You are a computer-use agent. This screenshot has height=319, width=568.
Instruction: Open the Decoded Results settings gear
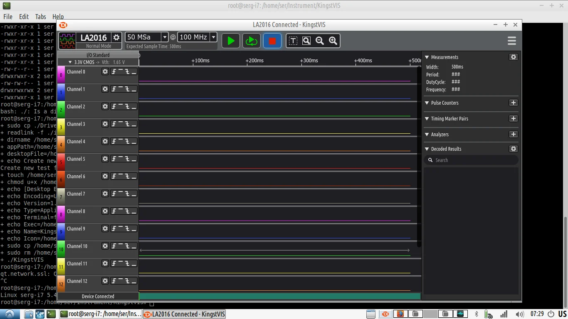(514, 149)
